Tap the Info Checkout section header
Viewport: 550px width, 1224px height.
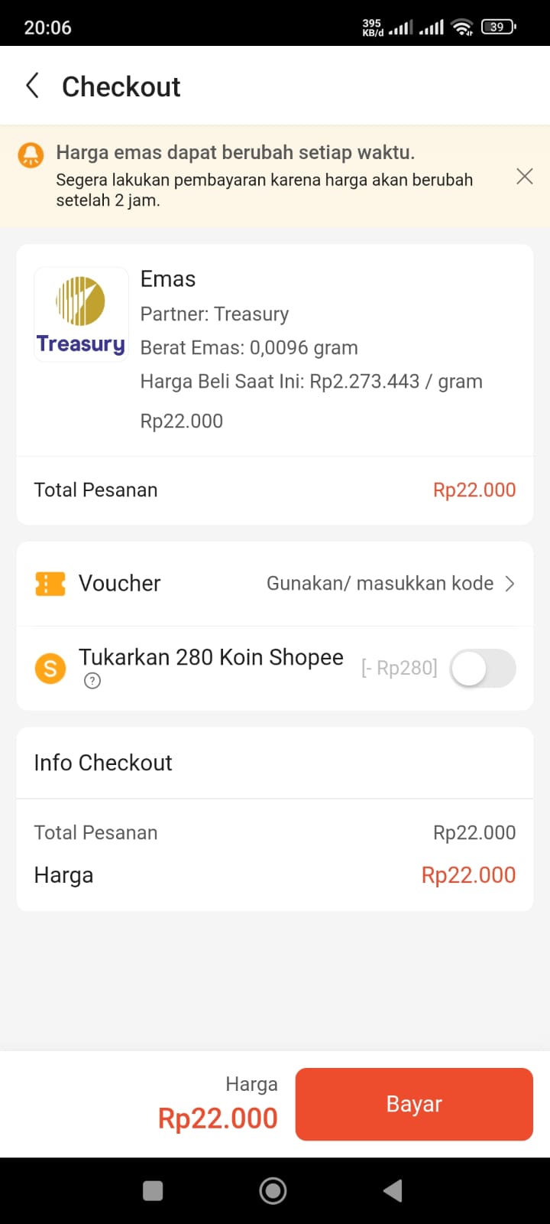pyautogui.click(x=103, y=763)
